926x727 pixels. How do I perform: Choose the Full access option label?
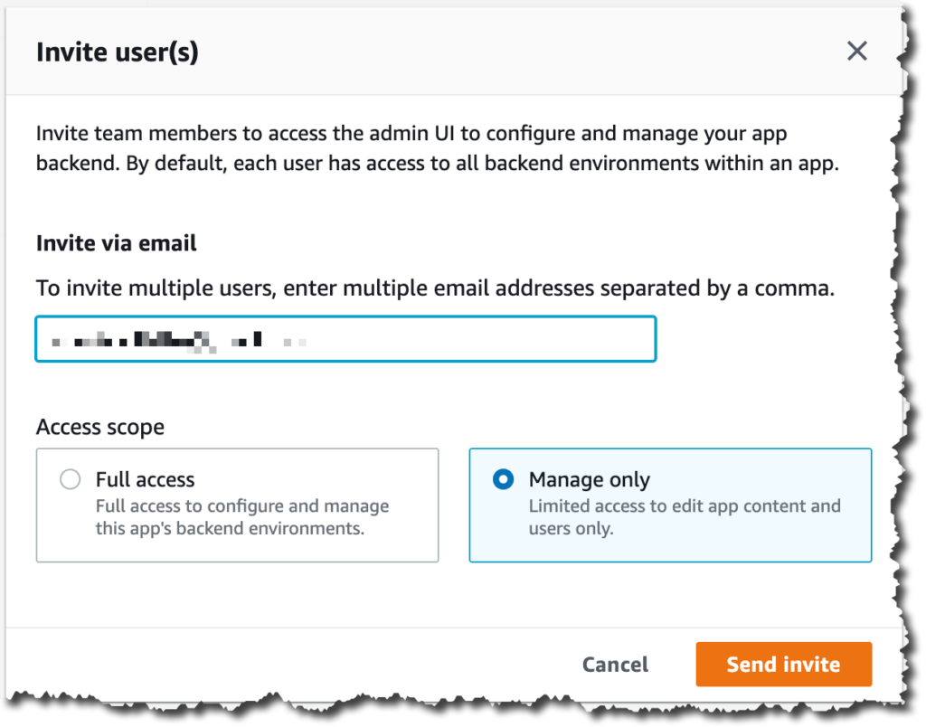coord(146,479)
